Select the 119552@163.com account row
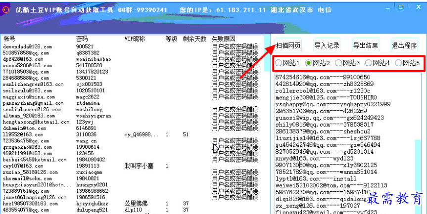This screenshot has width=427, height=214. (x=131, y=134)
